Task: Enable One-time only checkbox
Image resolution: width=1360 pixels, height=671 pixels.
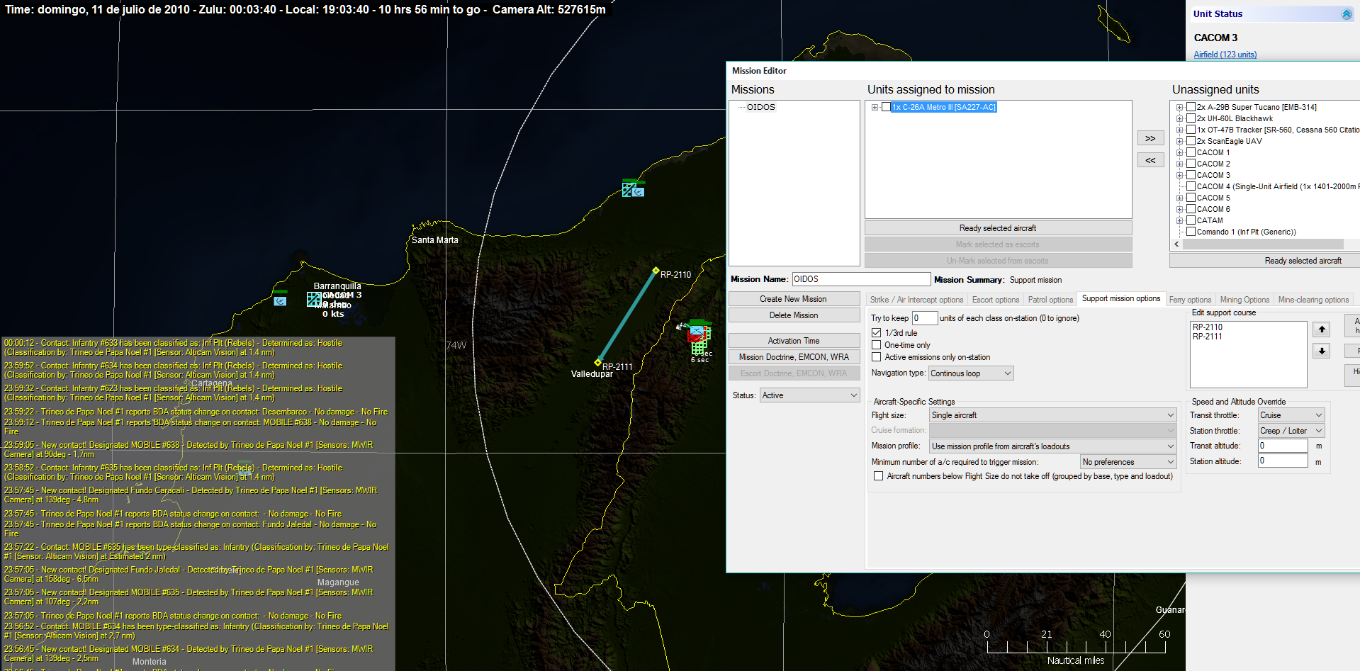Action: coord(877,345)
